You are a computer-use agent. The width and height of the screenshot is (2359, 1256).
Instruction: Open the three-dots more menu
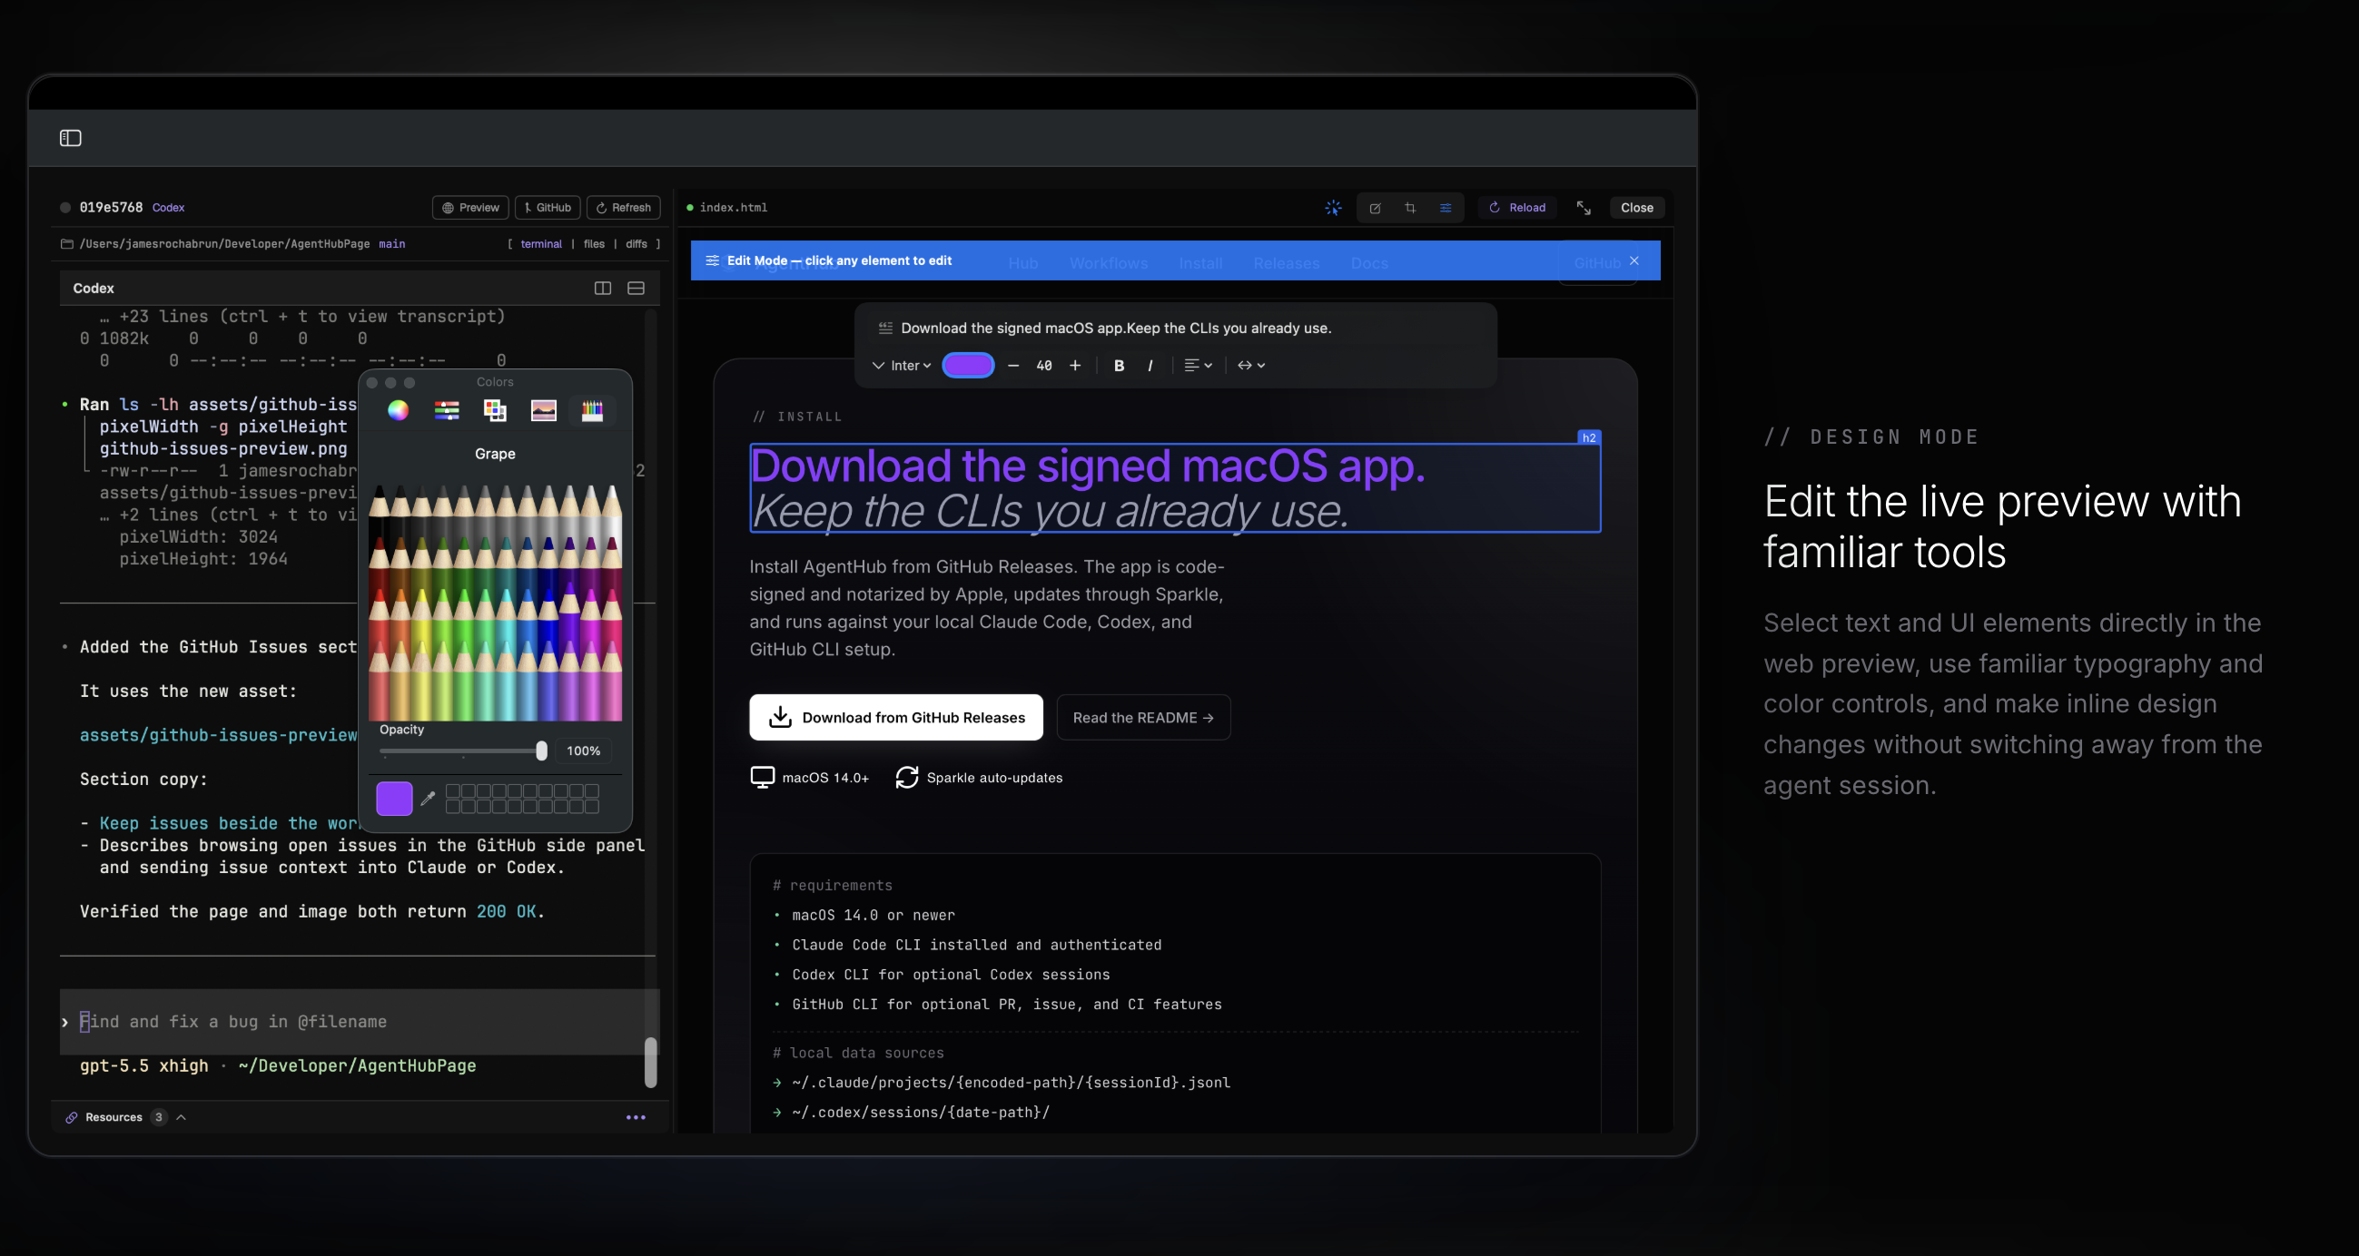tap(636, 1117)
